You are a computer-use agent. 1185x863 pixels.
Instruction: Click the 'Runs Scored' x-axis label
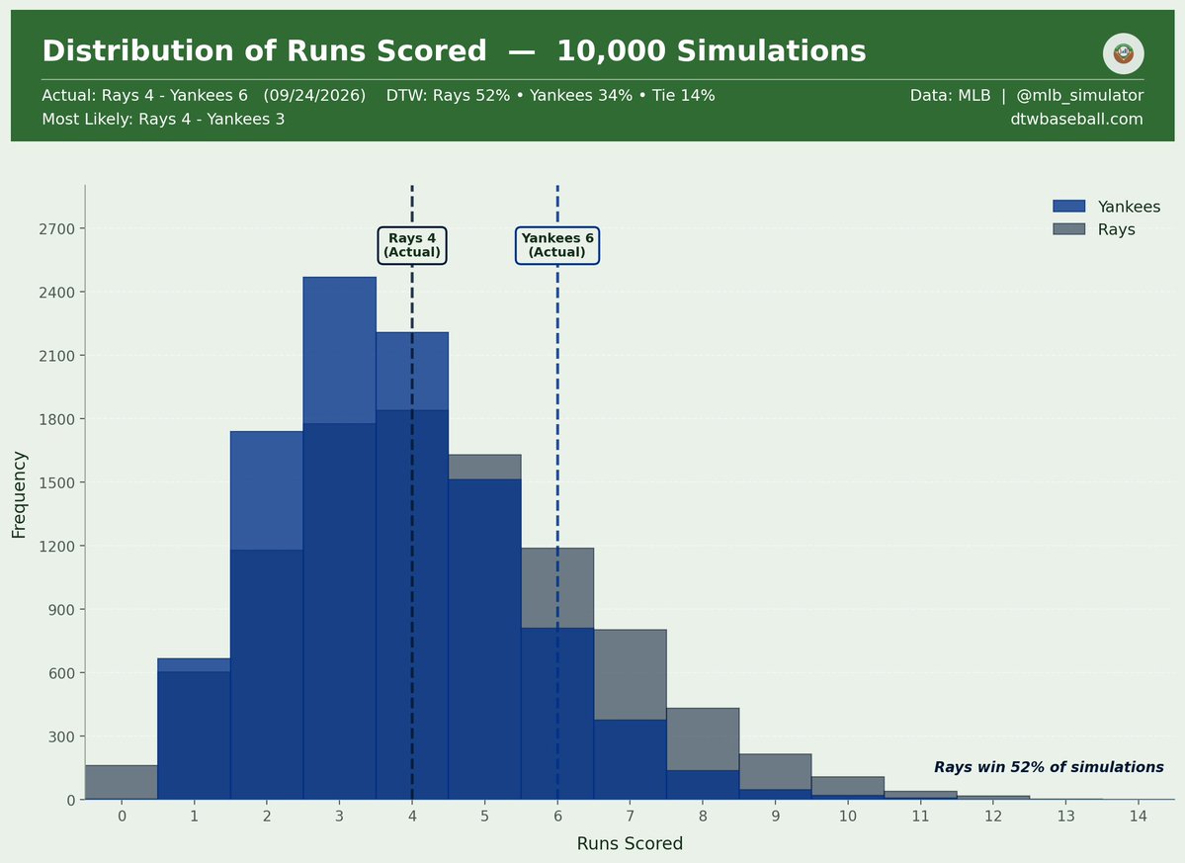pyautogui.click(x=630, y=843)
